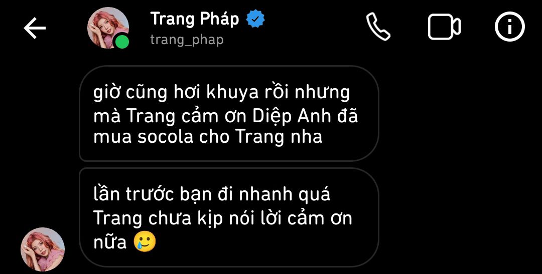Go back using the left arrow

[35, 28]
